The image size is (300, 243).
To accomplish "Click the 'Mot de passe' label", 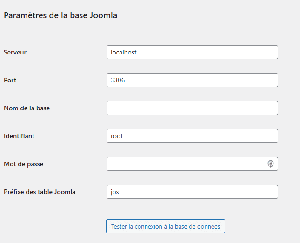I will tap(24, 164).
